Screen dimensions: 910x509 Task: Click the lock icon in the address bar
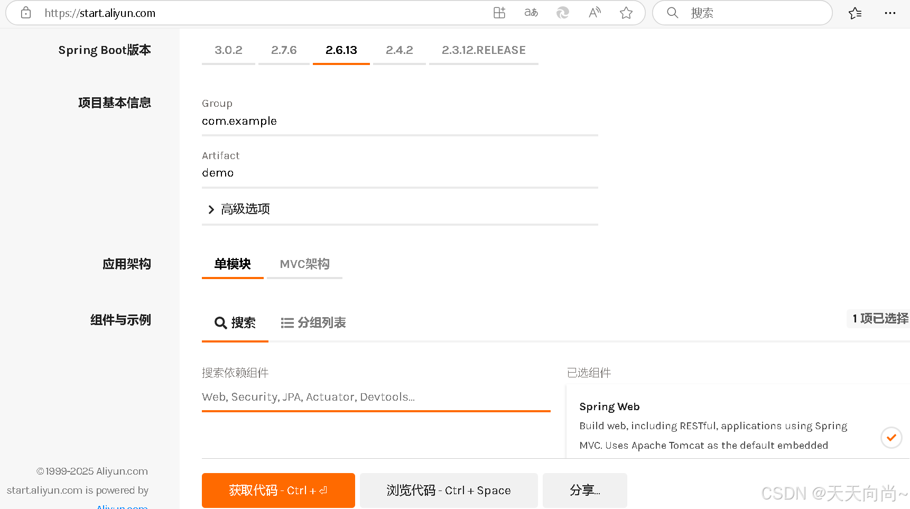click(x=25, y=13)
